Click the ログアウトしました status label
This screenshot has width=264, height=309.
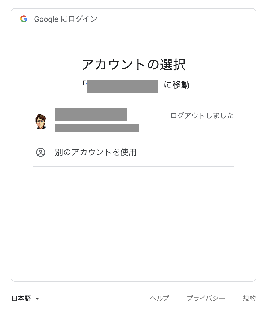point(202,116)
